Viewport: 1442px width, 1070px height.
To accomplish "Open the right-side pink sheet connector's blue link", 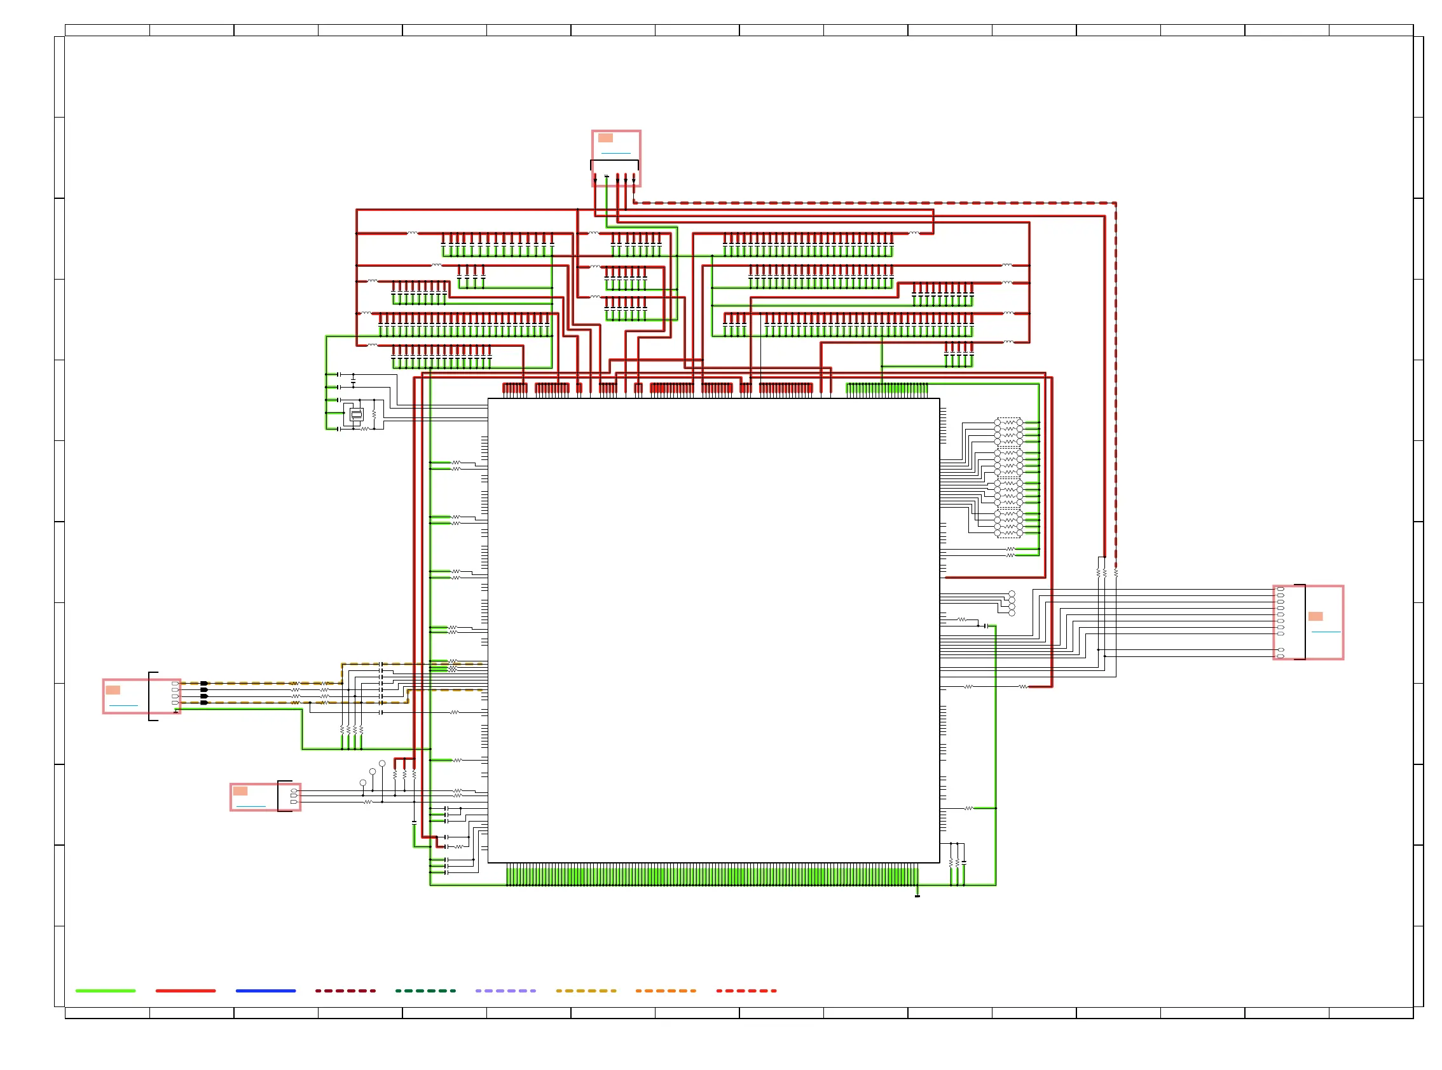I will (1326, 632).
